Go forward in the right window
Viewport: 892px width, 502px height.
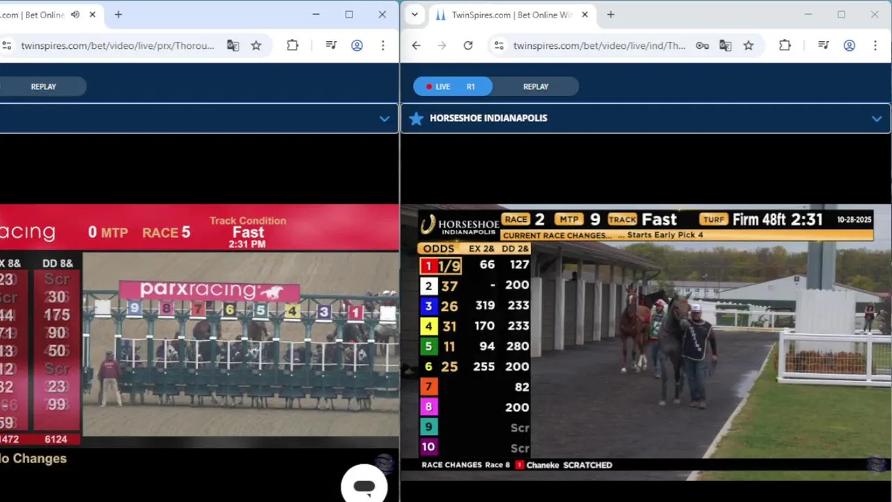pyautogui.click(x=442, y=45)
